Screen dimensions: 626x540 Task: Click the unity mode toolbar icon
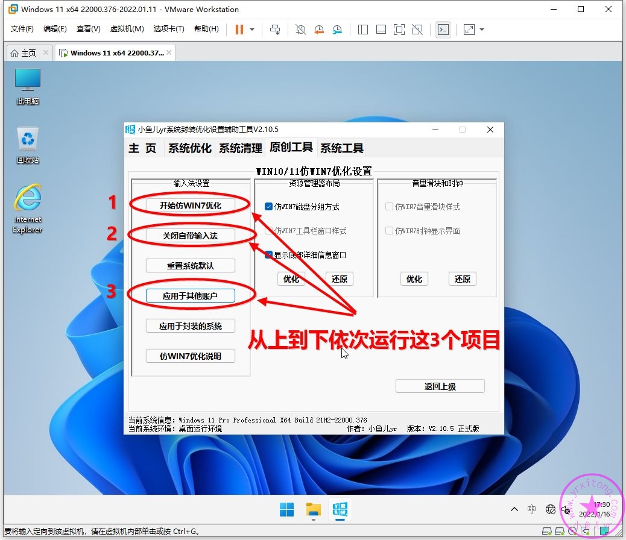[x=417, y=30]
